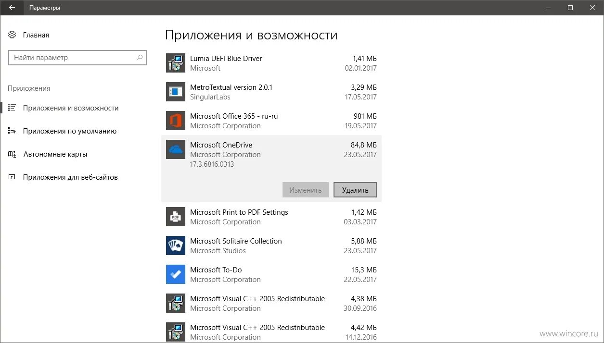Screen dimensions: 604x343
Task: Click the disabled Изменить button
Action: click(306, 190)
